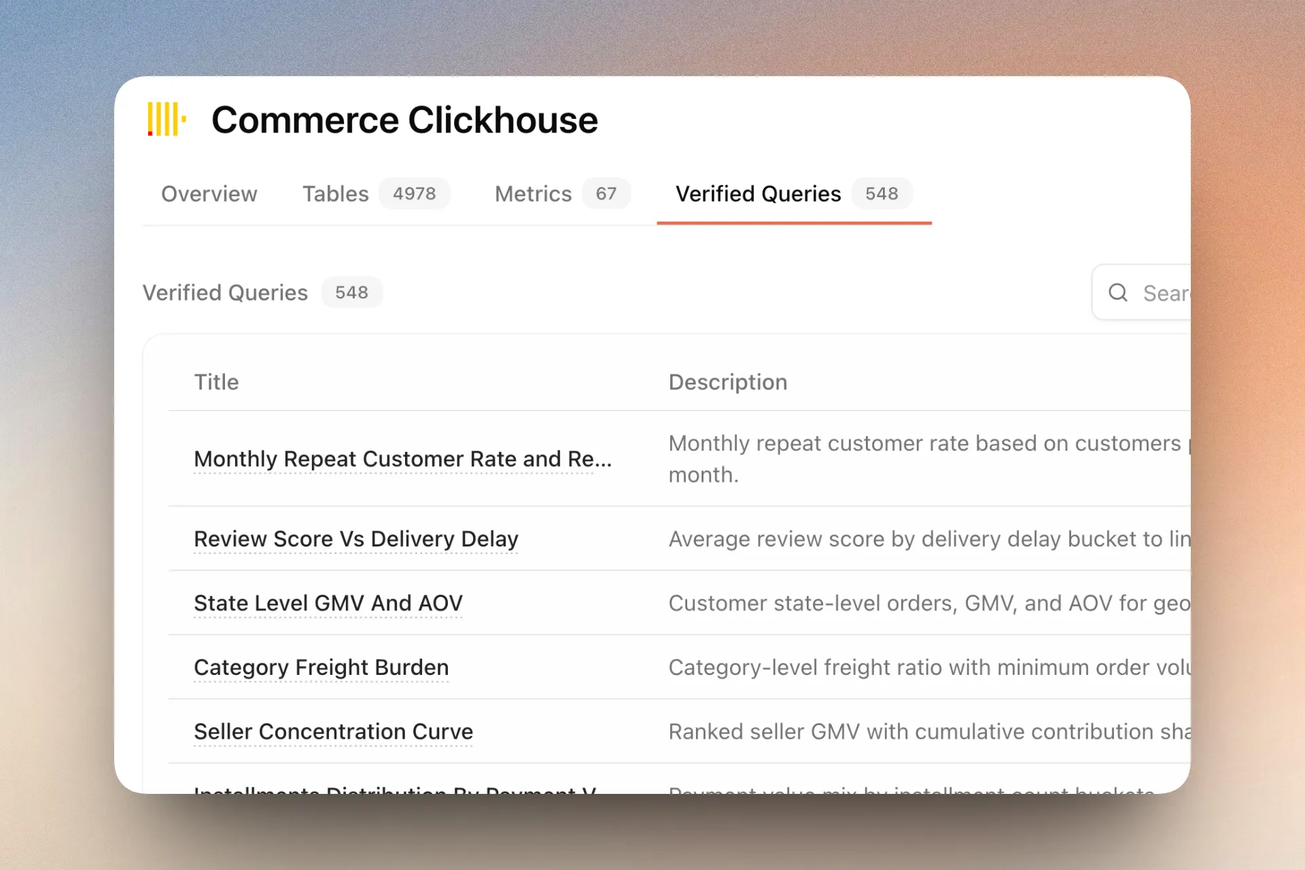Image resolution: width=1305 pixels, height=870 pixels.
Task: Click the 'Category-level freight ratio' description
Action: tap(929, 667)
